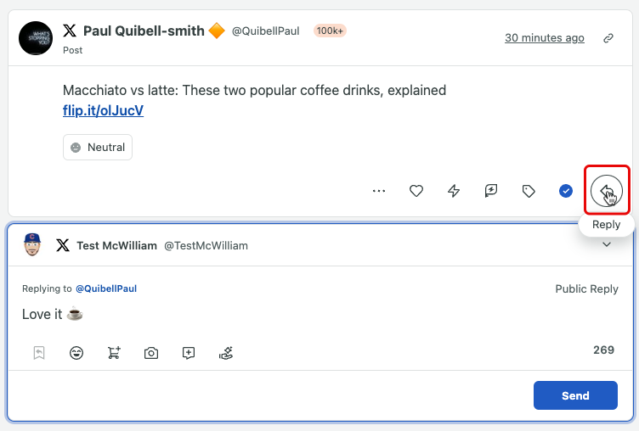Click the shopping cart plus icon

[114, 352]
